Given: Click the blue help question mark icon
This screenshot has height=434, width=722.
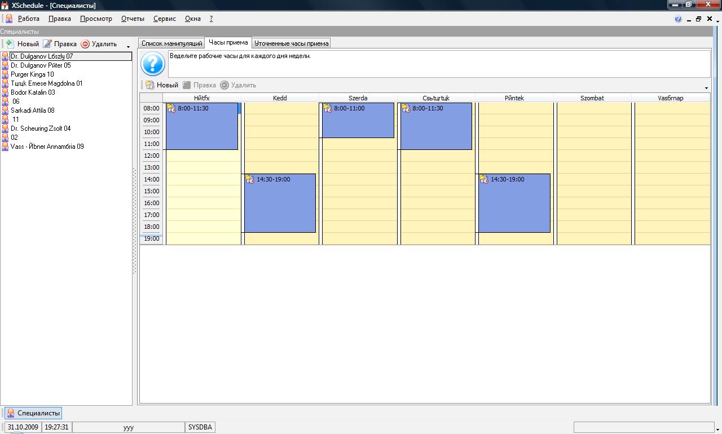Looking at the screenshot, I should coord(152,64).
